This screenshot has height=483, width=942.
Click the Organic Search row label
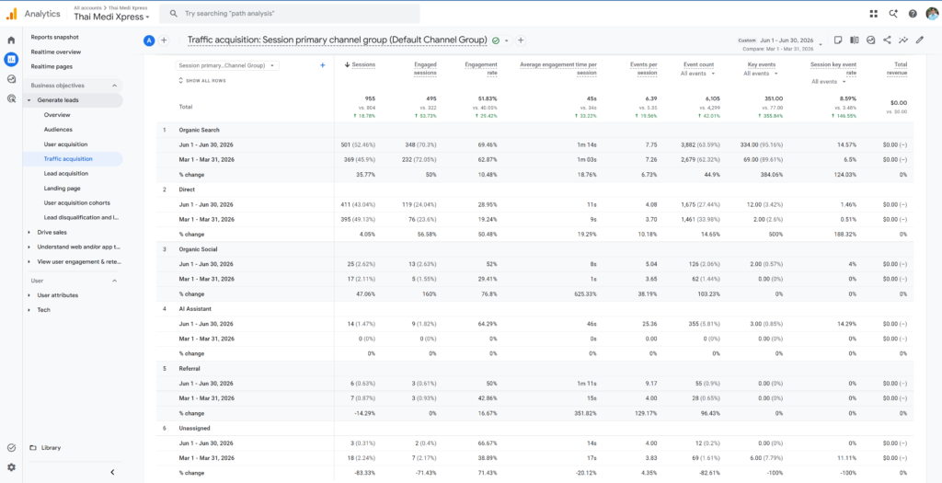pos(199,130)
